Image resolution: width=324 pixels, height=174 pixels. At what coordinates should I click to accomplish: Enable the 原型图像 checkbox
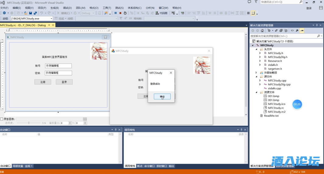click(x=2, y=119)
